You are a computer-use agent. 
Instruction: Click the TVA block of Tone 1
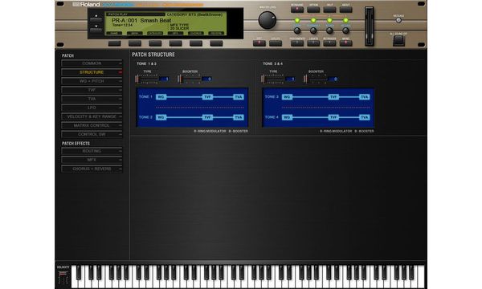[239, 97]
